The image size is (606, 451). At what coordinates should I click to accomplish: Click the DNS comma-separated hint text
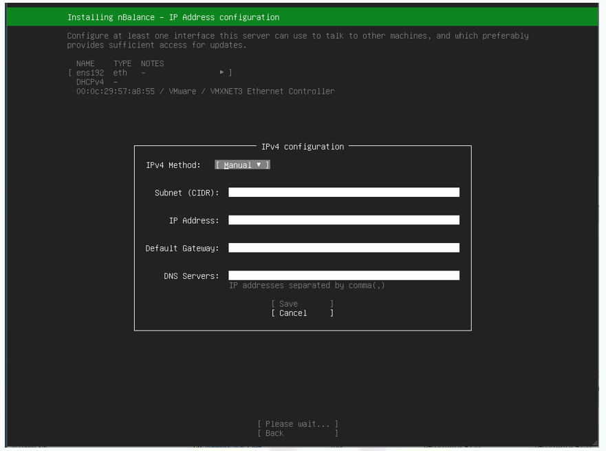307,286
